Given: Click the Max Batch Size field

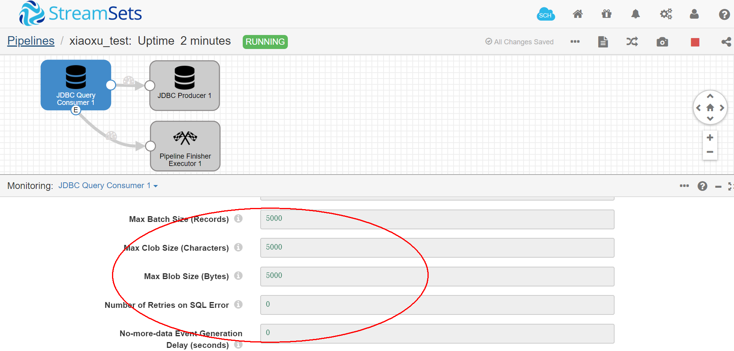Looking at the screenshot, I should pyautogui.click(x=437, y=219).
